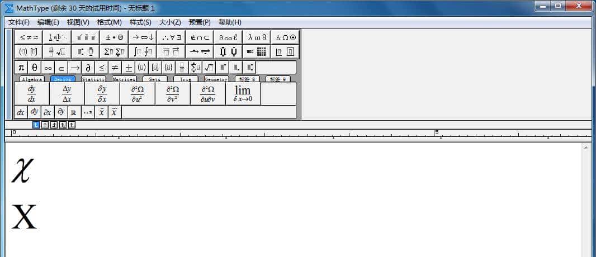Switch to the Trig tab

186,79
